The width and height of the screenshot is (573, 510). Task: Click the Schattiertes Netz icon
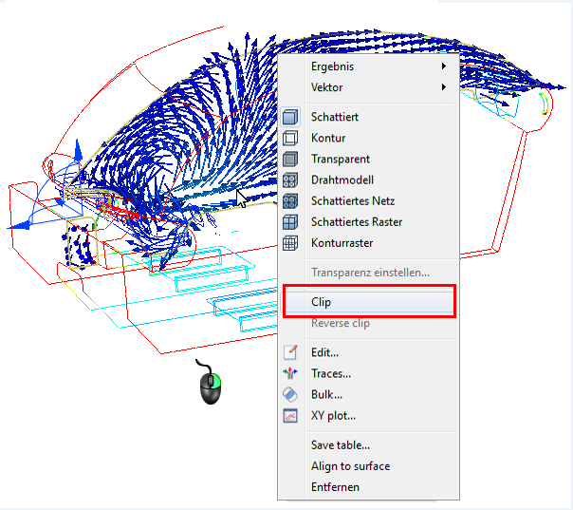coord(290,200)
